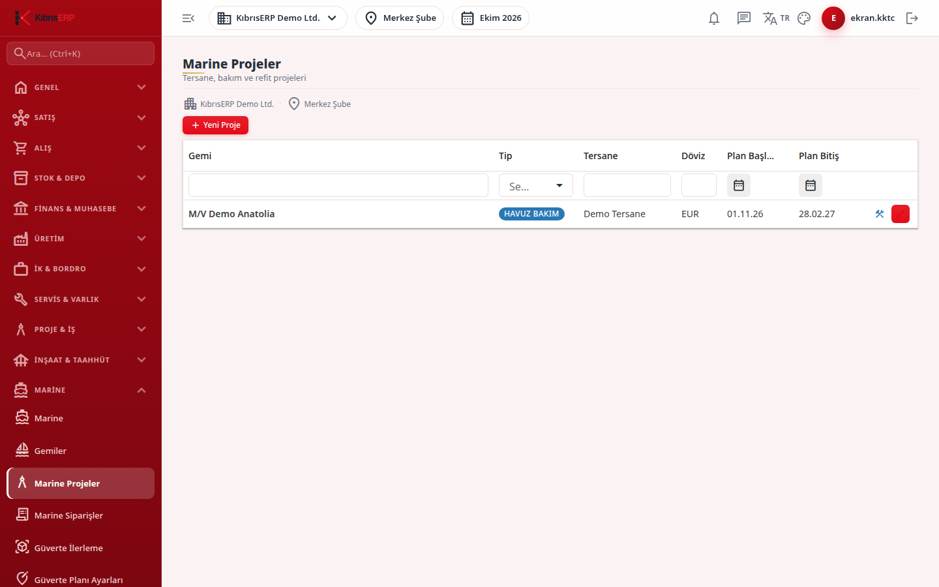
Task: Click the KıbrısERP logo
Action: [44, 18]
